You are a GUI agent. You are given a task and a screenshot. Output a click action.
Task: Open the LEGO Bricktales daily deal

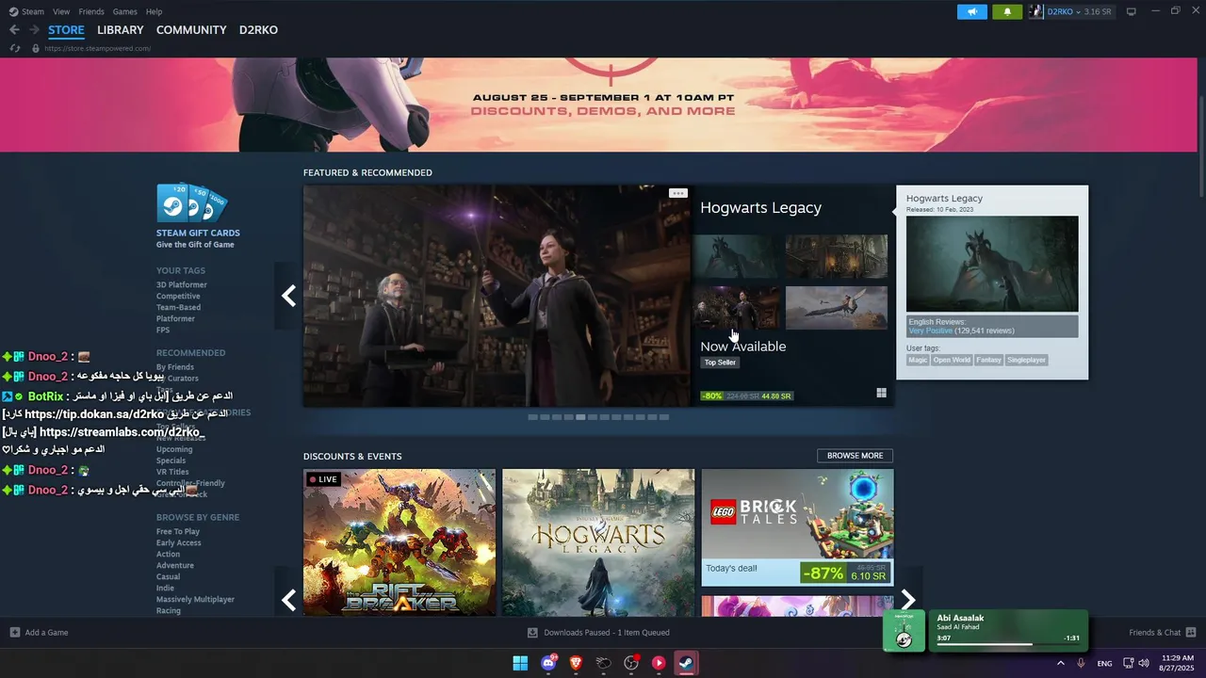pyautogui.click(x=797, y=527)
